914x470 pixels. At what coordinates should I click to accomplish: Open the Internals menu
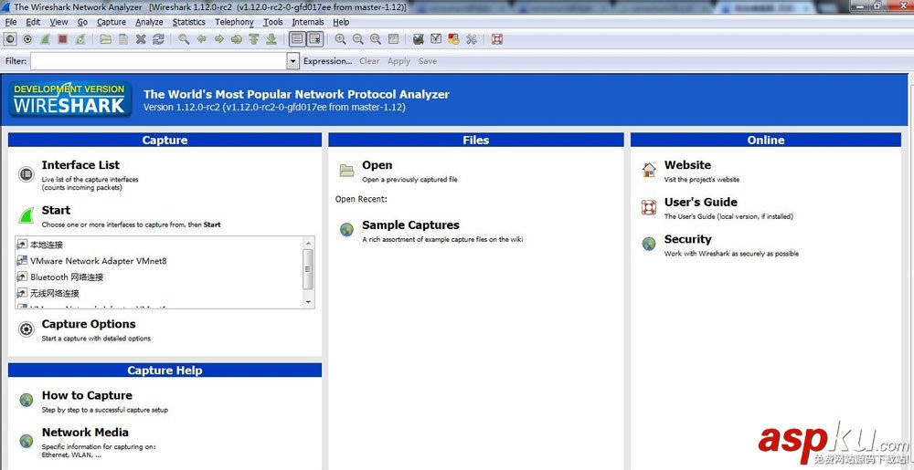[308, 22]
